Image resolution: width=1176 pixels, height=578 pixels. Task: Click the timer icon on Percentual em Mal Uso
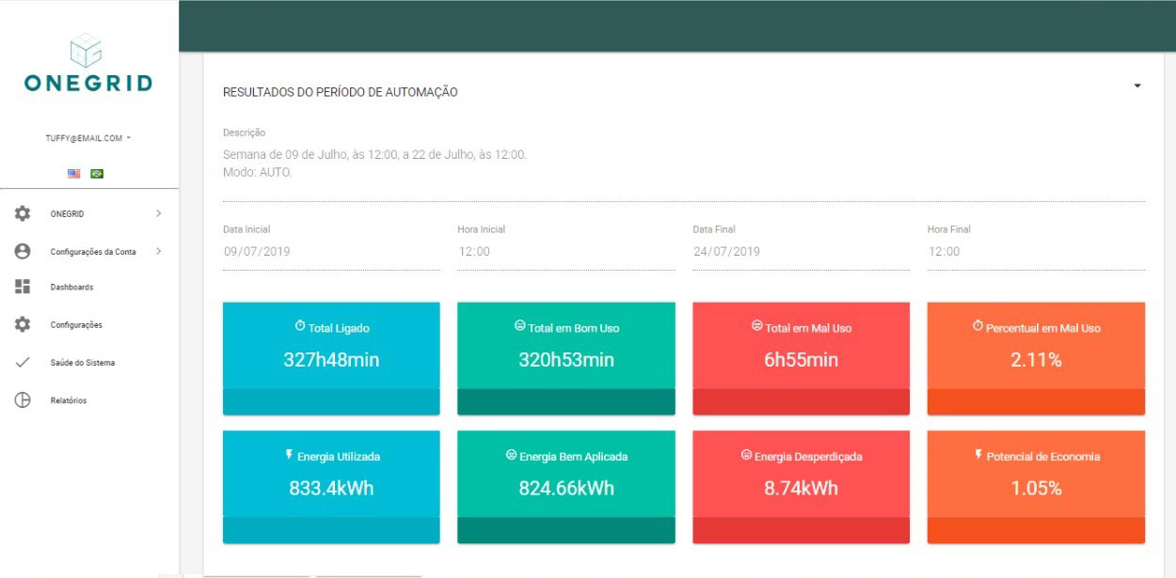click(977, 325)
